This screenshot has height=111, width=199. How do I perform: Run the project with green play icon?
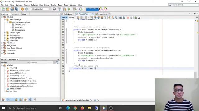69,9
